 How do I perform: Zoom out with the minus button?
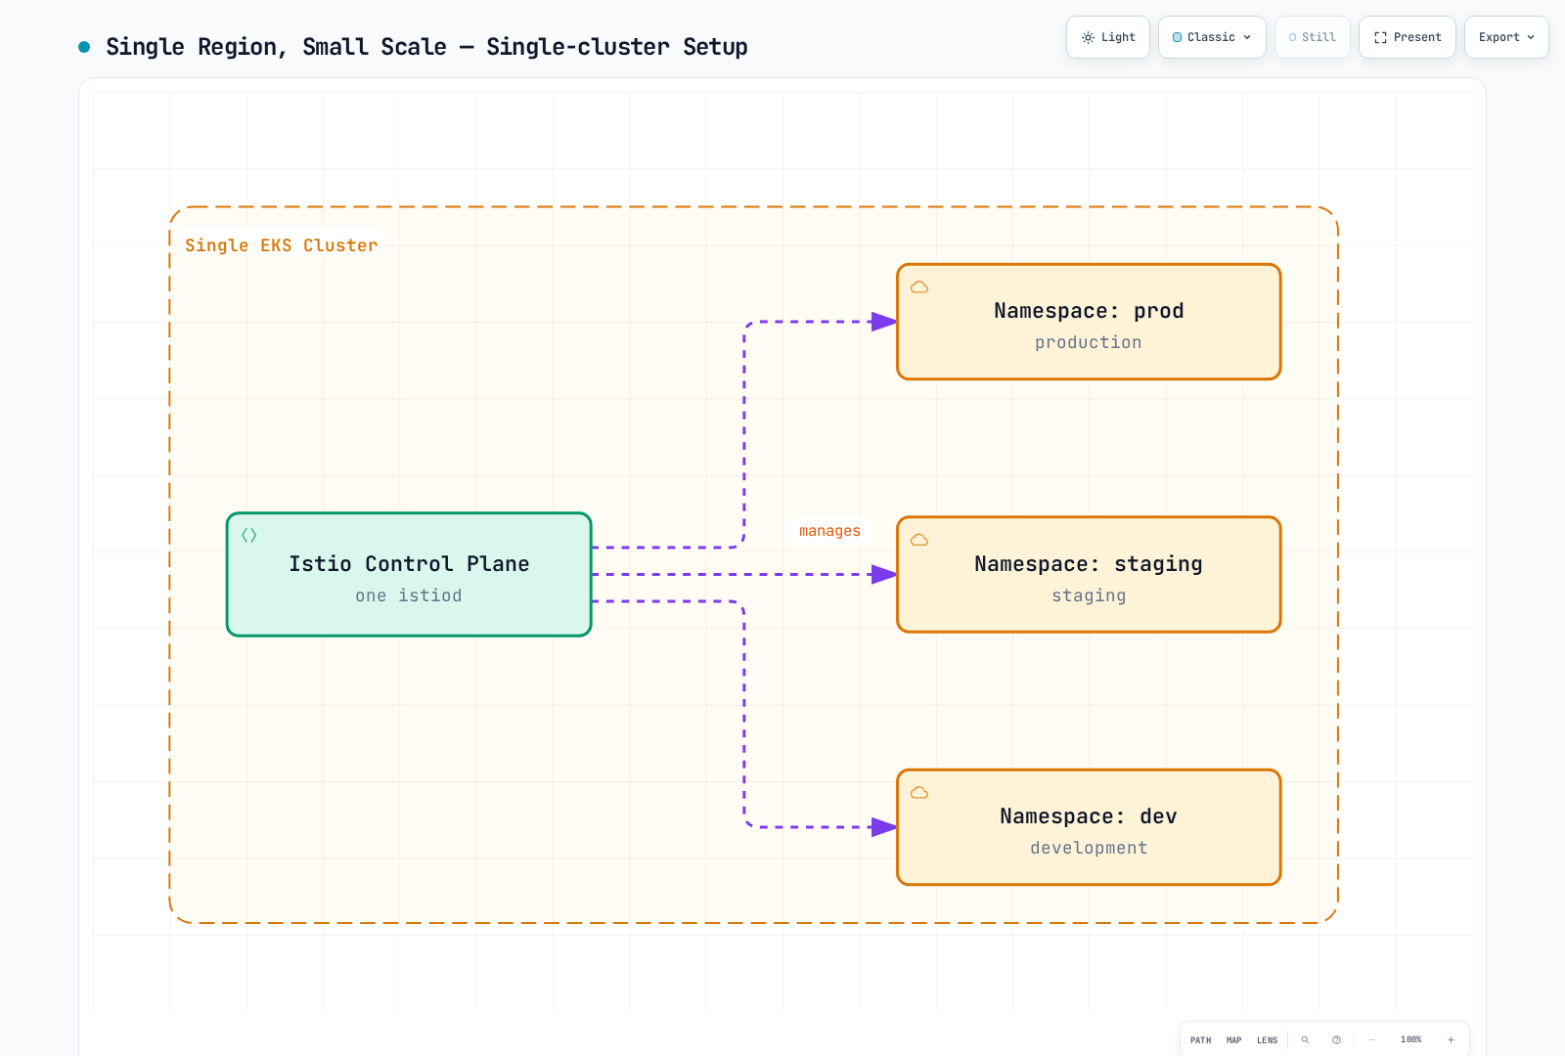pos(1371,1040)
